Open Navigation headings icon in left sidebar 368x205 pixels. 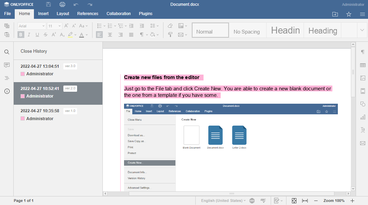coord(7,78)
